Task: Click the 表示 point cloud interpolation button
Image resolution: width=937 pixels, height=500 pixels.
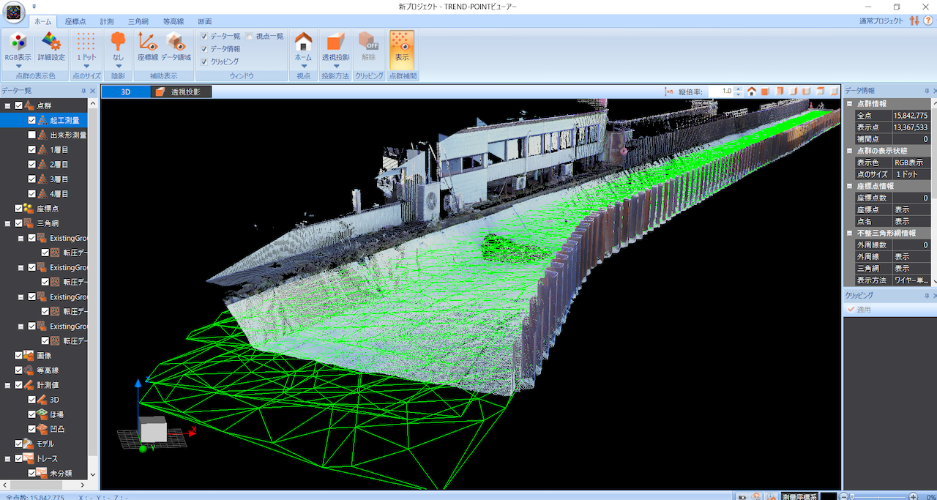Action: click(402, 48)
